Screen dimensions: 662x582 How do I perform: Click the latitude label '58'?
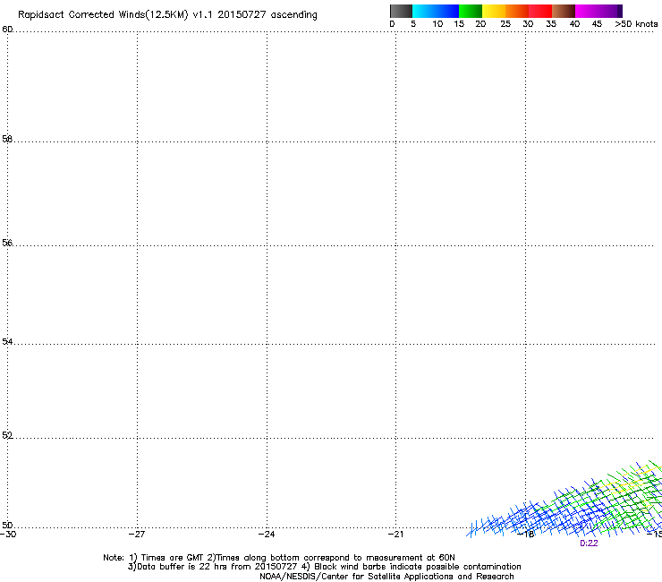pyautogui.click(x=7, y=139)
